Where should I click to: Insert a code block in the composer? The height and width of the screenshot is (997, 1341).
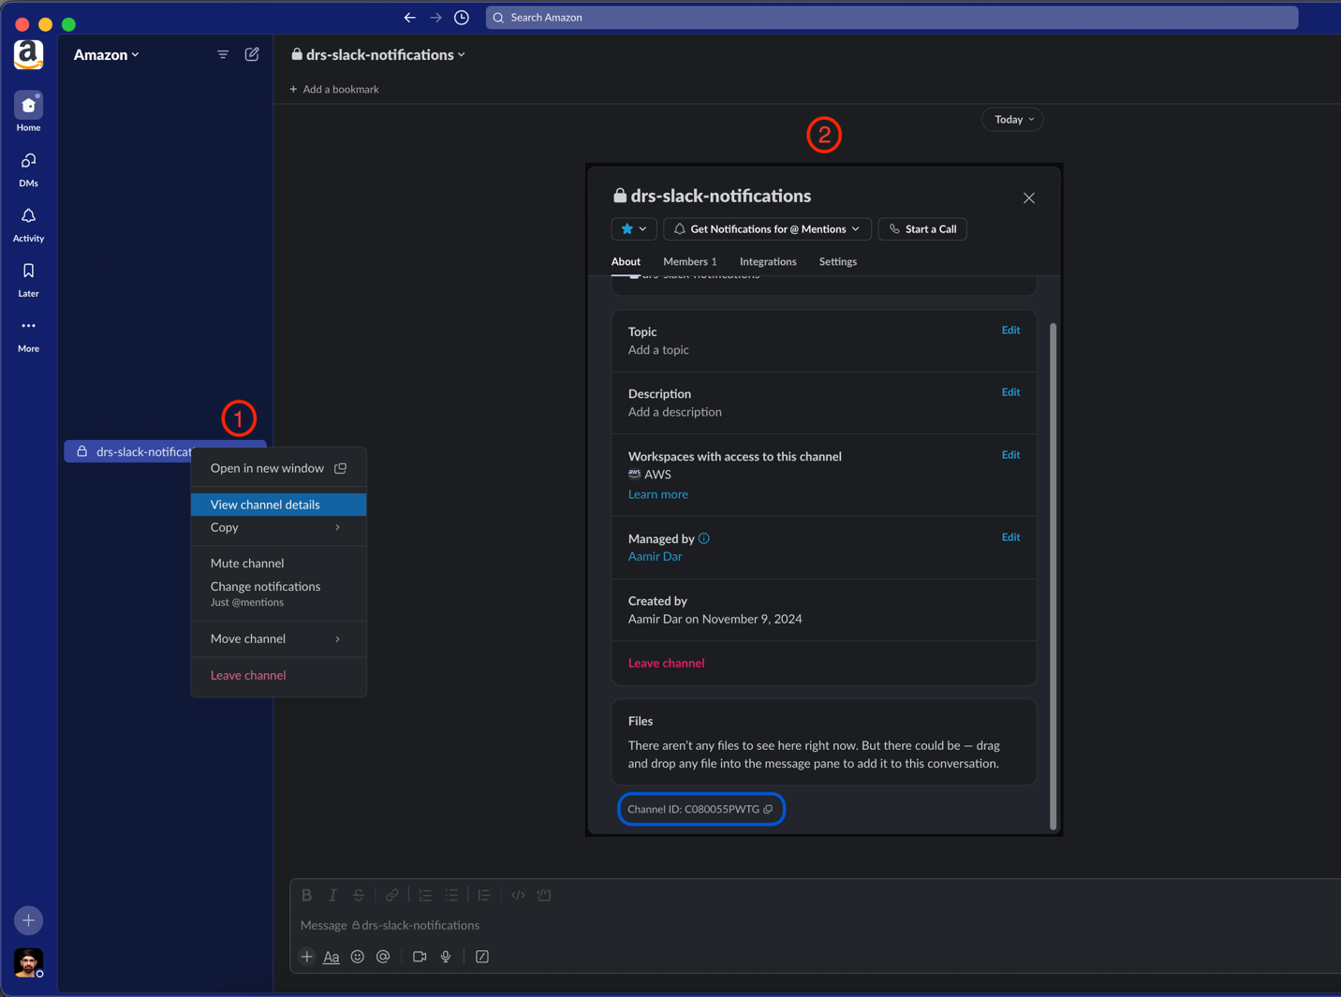[518, 895]
